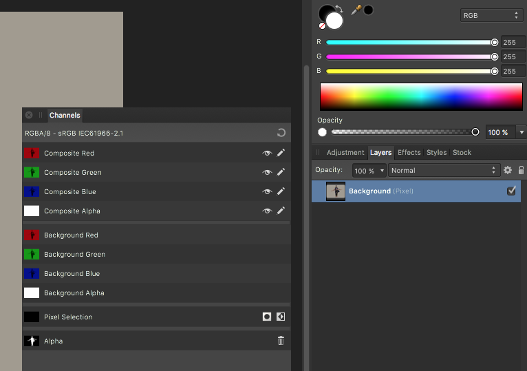527x371 pixels.
Task: Switch to the Stock tab
Action: point(462,152)
